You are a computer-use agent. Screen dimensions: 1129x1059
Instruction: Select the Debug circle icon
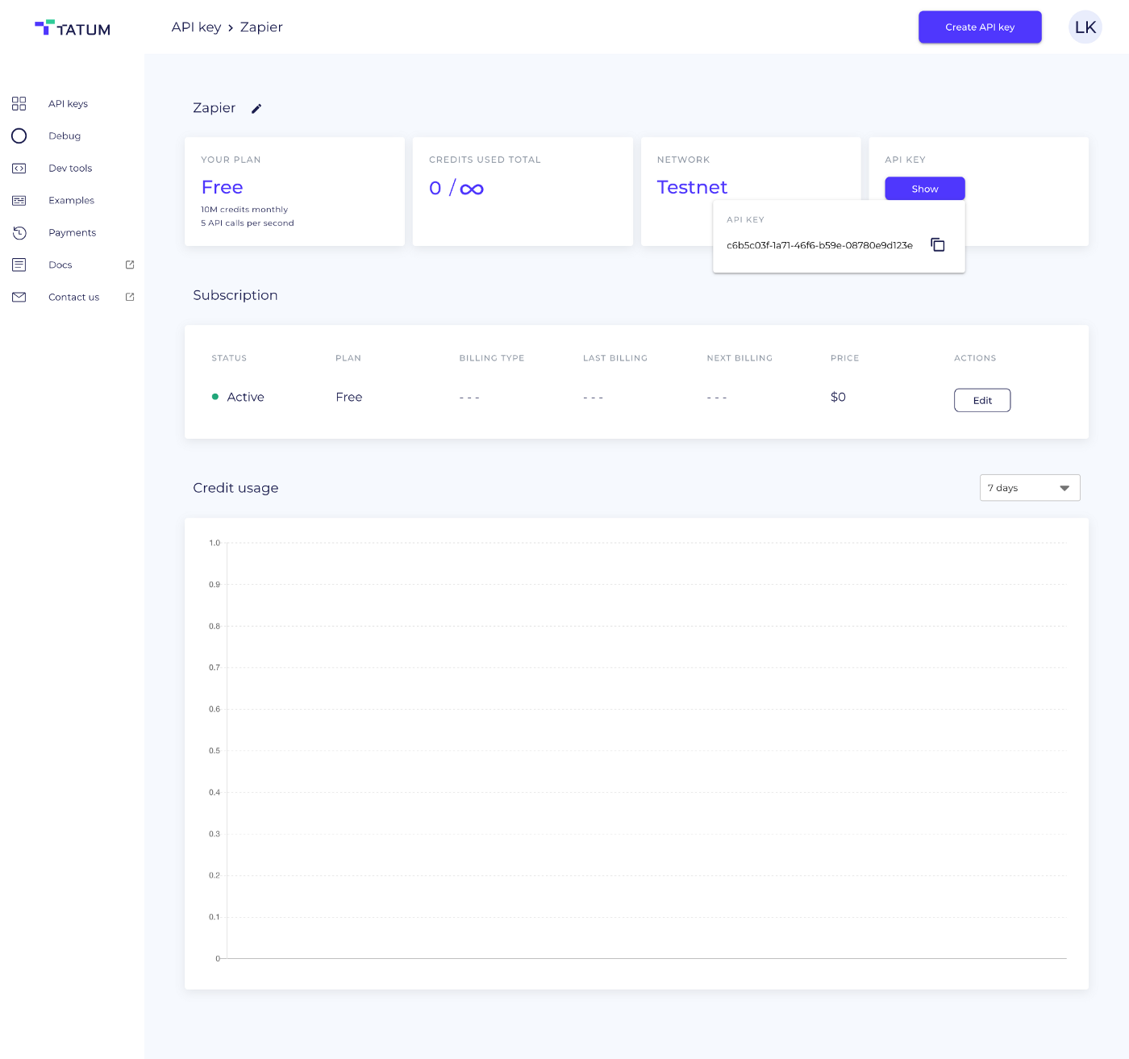point(19,136)
